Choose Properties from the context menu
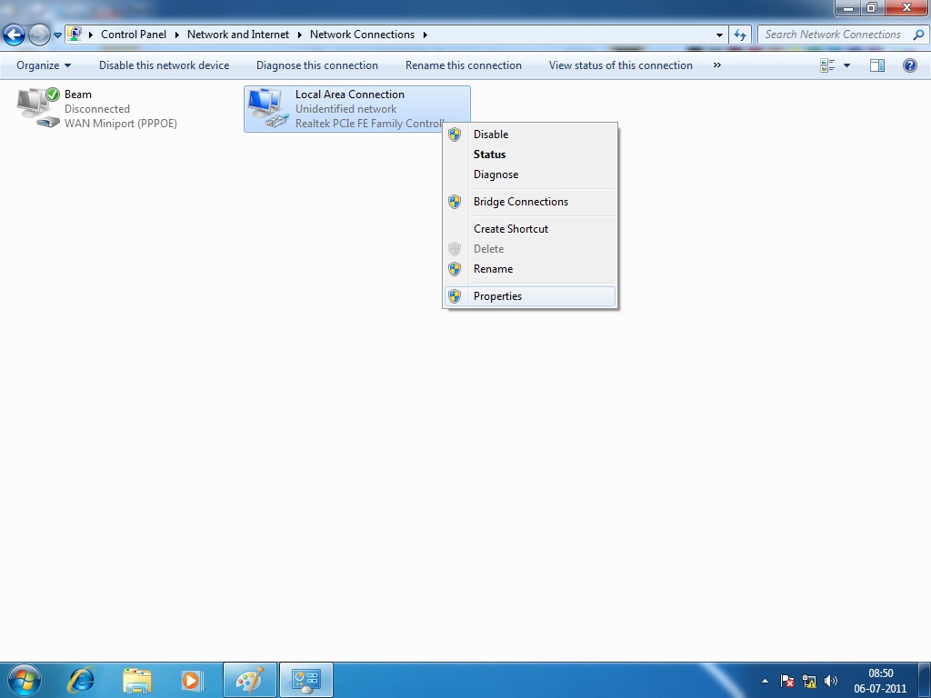The height and width of the screenshot is (698, 931). coord(497,295)
